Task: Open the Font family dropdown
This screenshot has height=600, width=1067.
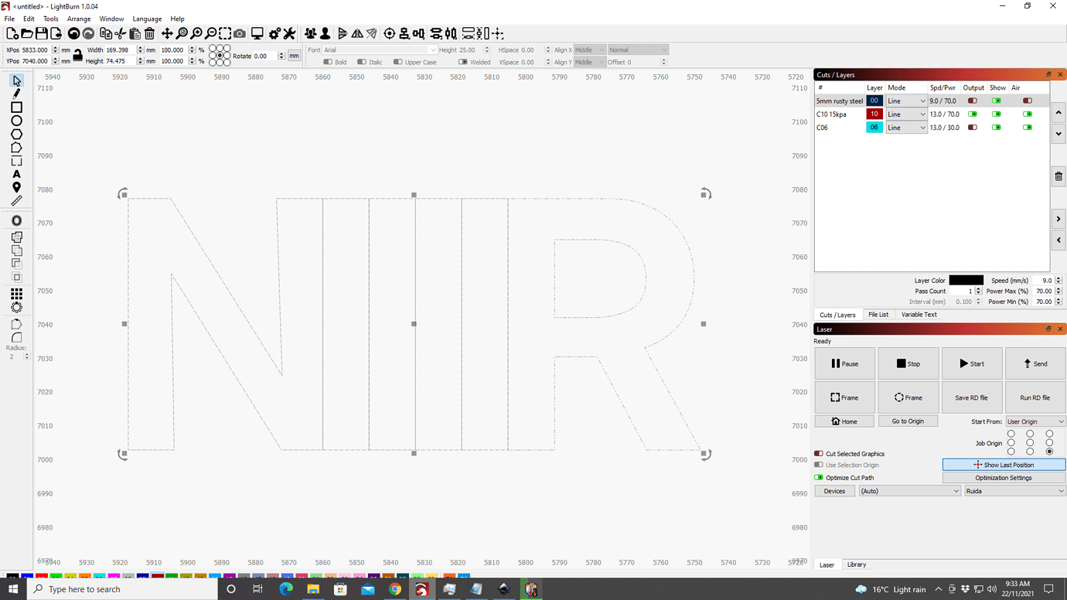Action: (377, 49)
